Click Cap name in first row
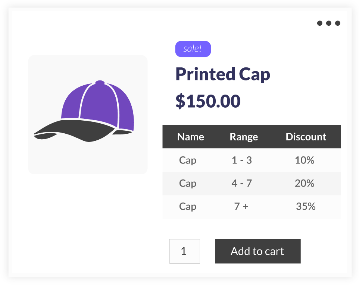359x286 pixels. (x=188, y=161)
